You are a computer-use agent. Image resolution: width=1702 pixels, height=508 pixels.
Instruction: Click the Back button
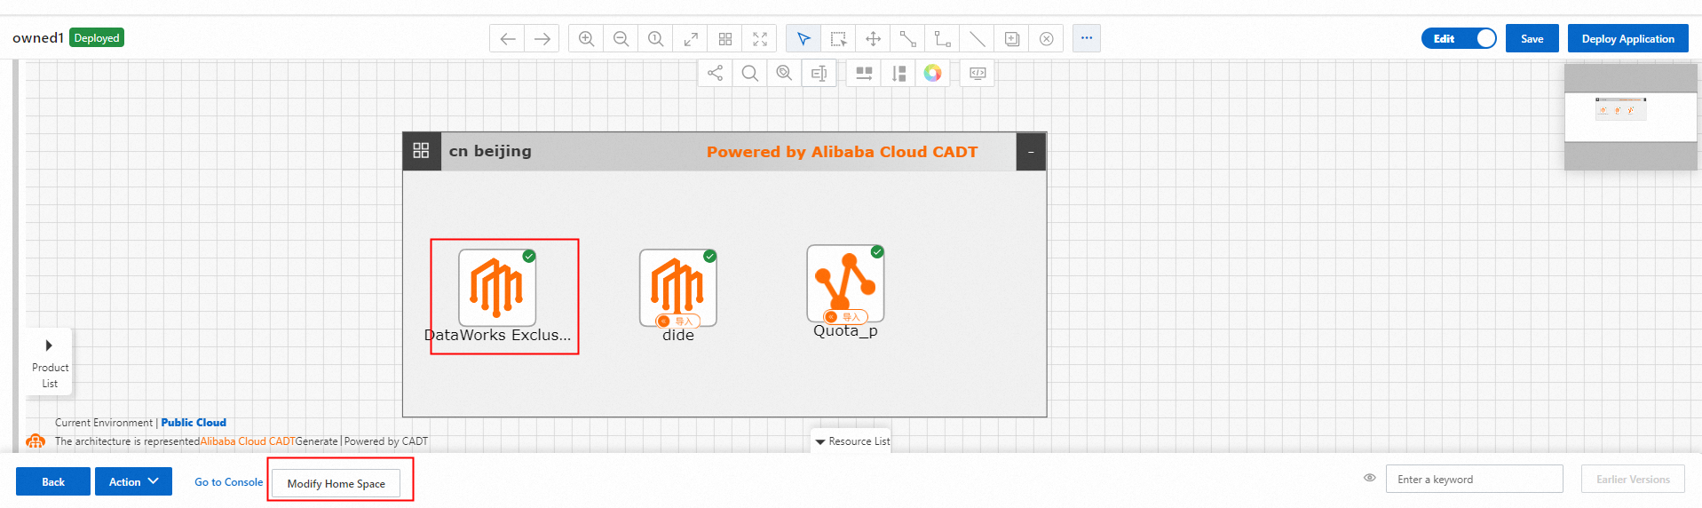click(x=53, y=481)
